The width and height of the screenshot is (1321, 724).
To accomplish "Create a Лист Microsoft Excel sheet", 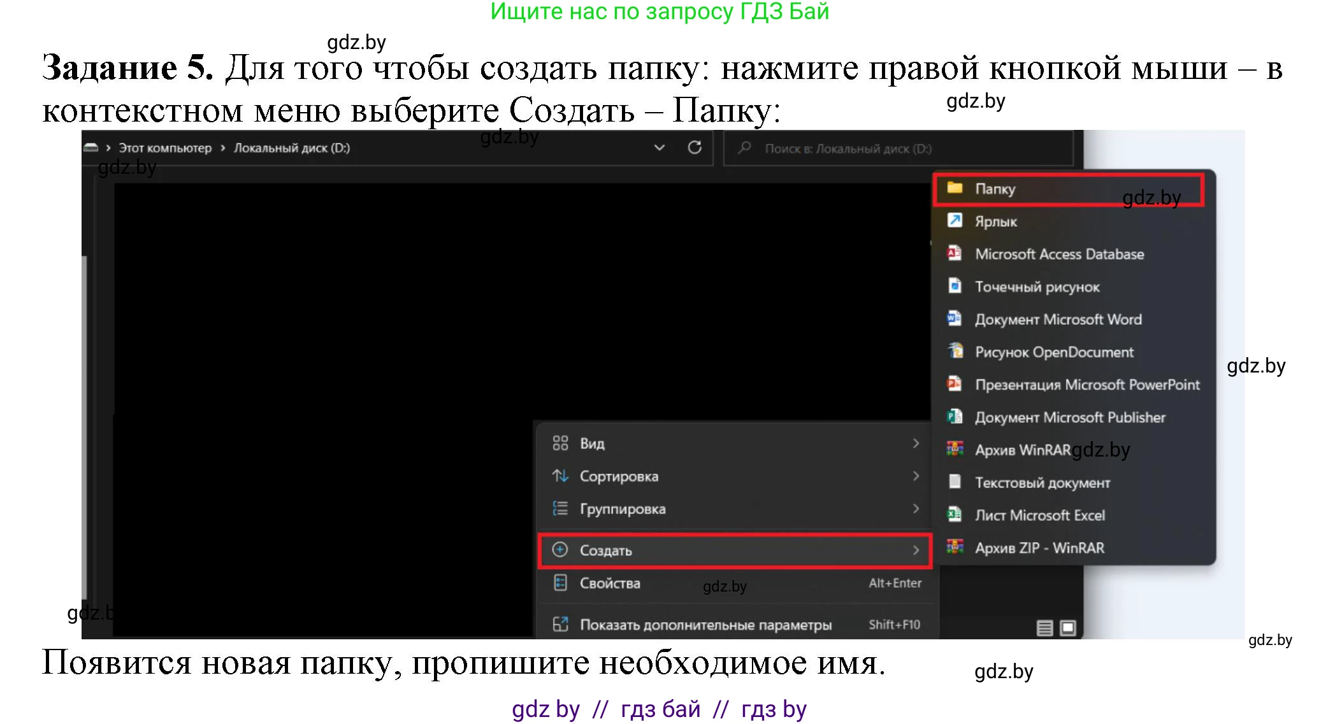I will pos(1040,515).
